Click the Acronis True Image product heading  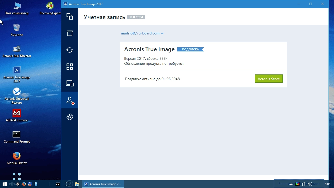tap(149, 49)
